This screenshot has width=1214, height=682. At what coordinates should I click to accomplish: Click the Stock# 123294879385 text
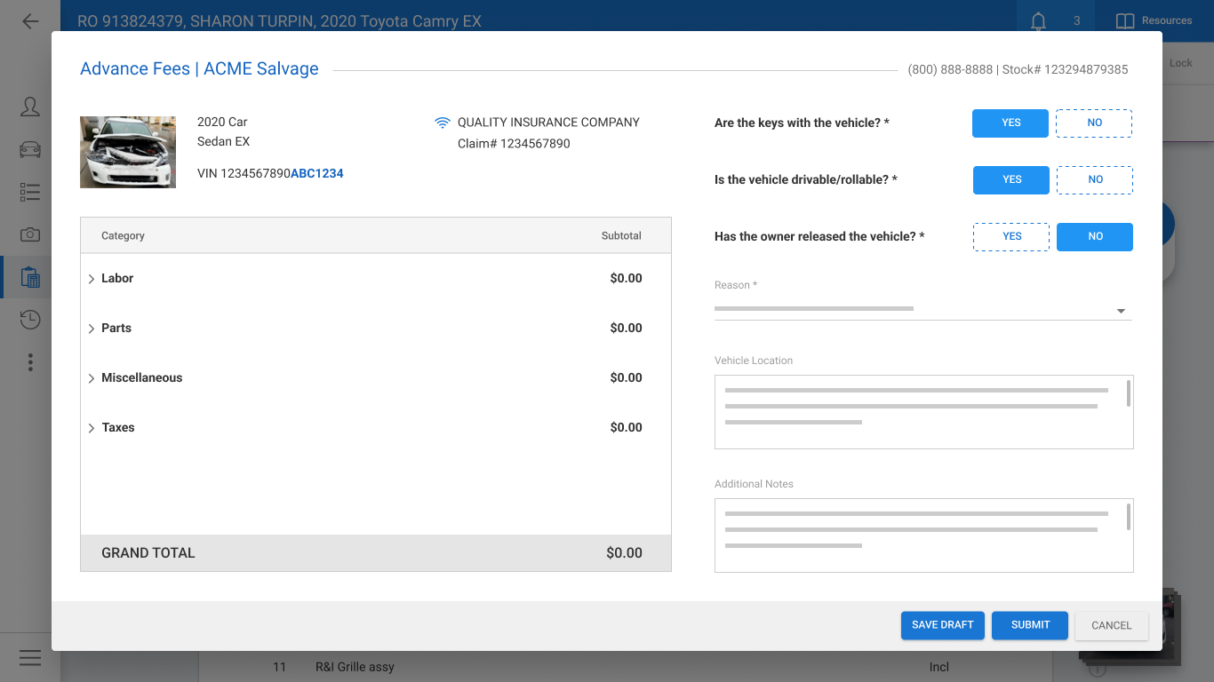click(x=1065, y=69)
